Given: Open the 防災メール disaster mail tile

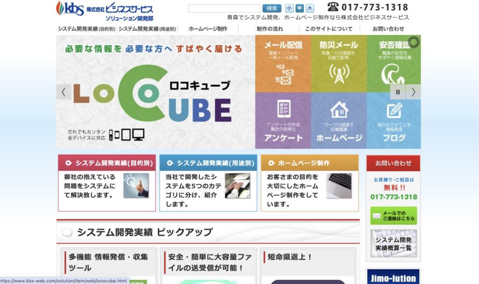Looking at the screenshot, I should [x=339, y=63].
